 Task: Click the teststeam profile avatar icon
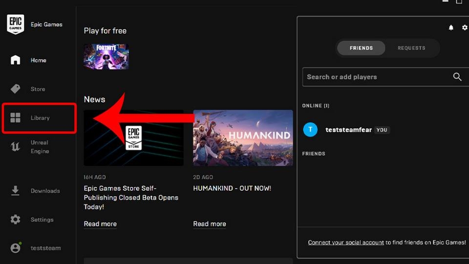16,247
